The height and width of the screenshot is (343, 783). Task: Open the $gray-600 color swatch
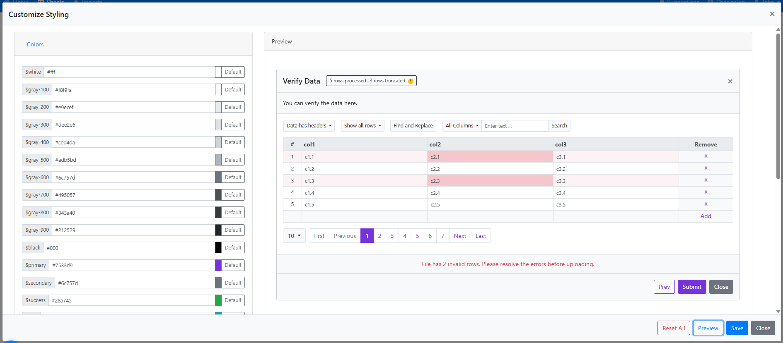tap(218, 177)
